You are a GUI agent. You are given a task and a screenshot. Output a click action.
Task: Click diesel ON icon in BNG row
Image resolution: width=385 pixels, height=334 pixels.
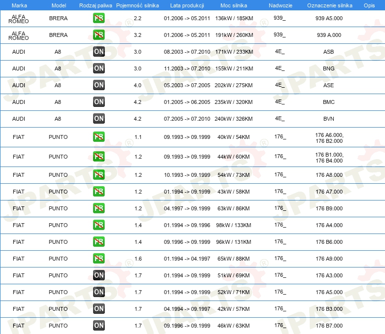click(x=99, y=68)
